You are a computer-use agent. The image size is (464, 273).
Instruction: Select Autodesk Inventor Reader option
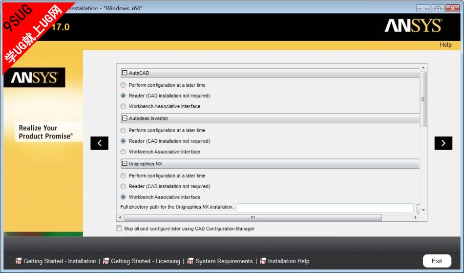click(x=123, y=141)
